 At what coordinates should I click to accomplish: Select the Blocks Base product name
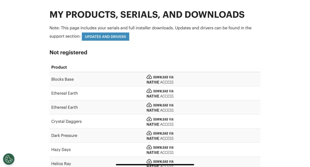pyautogui.click(x=63, y=79)
